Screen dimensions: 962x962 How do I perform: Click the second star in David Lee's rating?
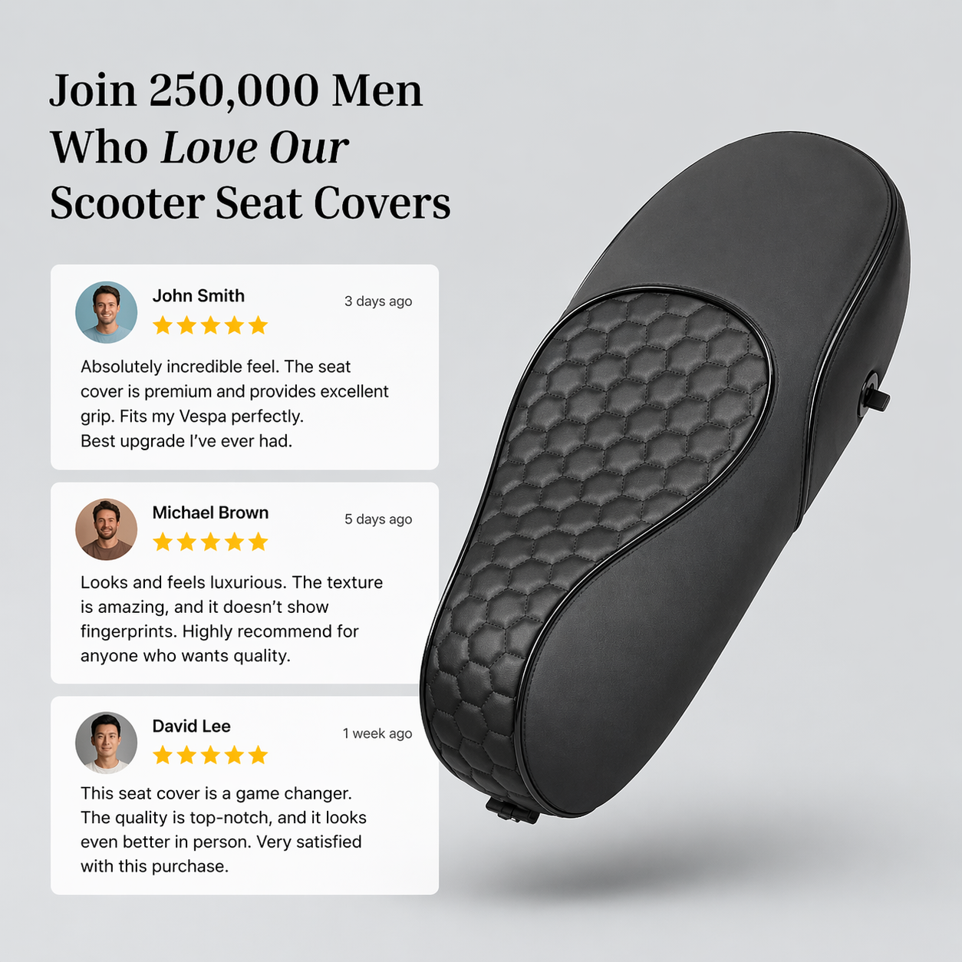(x=186, y=755)
